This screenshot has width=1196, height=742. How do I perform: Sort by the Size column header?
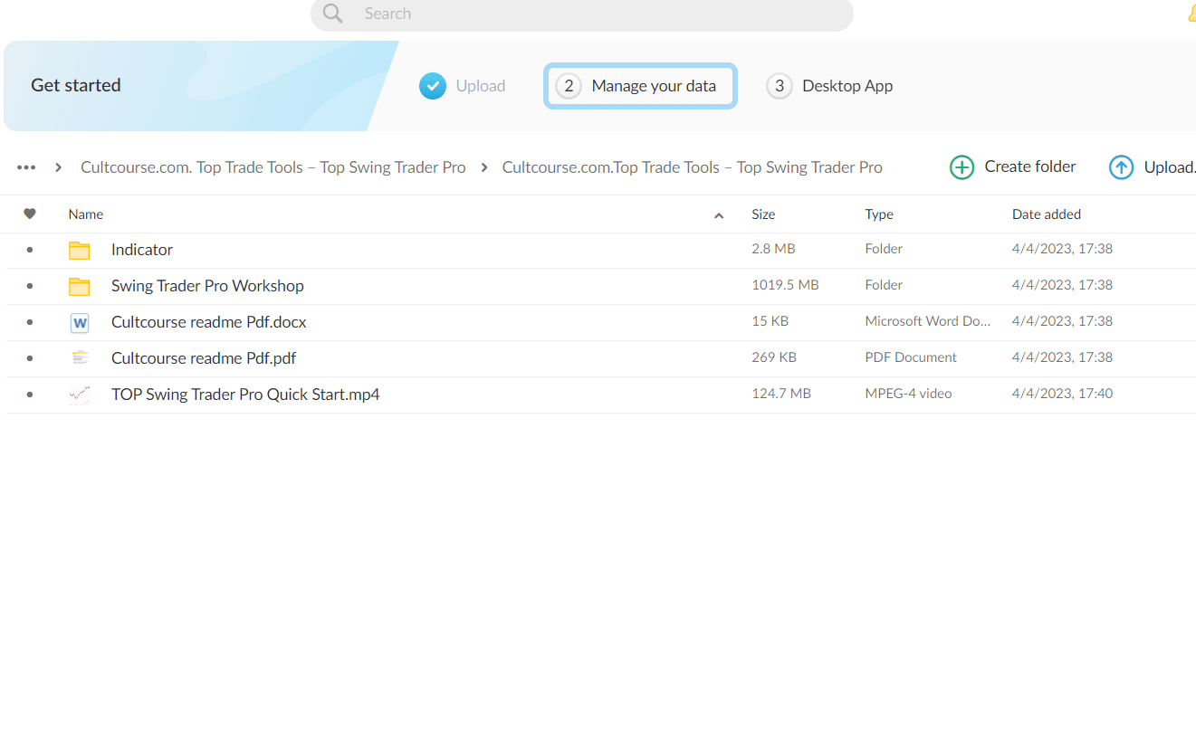click(x=763, y=214)
